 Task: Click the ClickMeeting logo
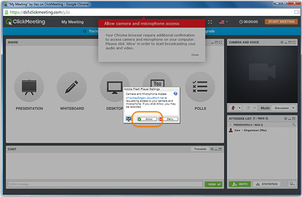coord(25,22)
